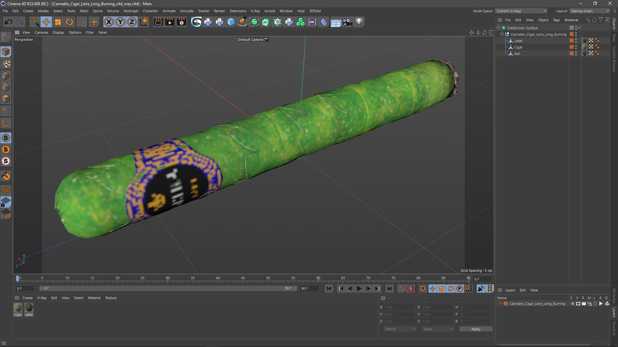Toggle Workplane locking icon

pos(6,202)
